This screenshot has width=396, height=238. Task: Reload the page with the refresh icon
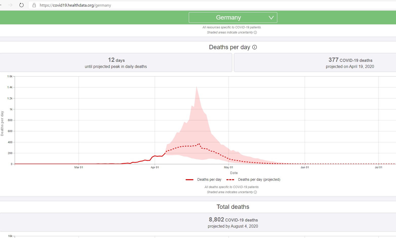(22, 5)
